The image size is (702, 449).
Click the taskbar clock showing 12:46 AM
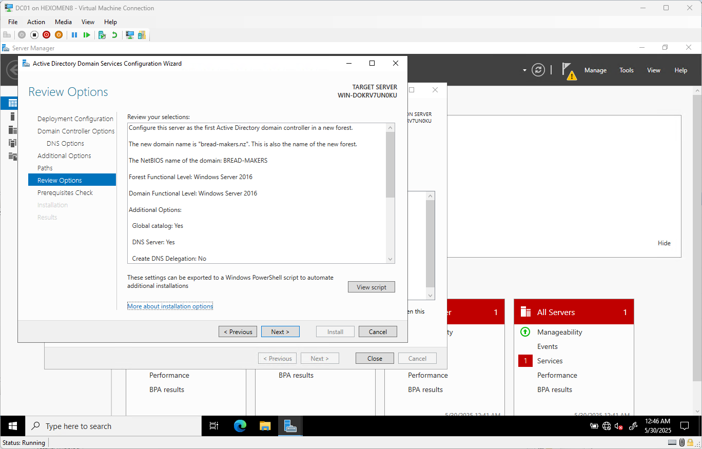(x=657, y=426)
